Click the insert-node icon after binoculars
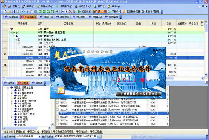 coord(62,12)
